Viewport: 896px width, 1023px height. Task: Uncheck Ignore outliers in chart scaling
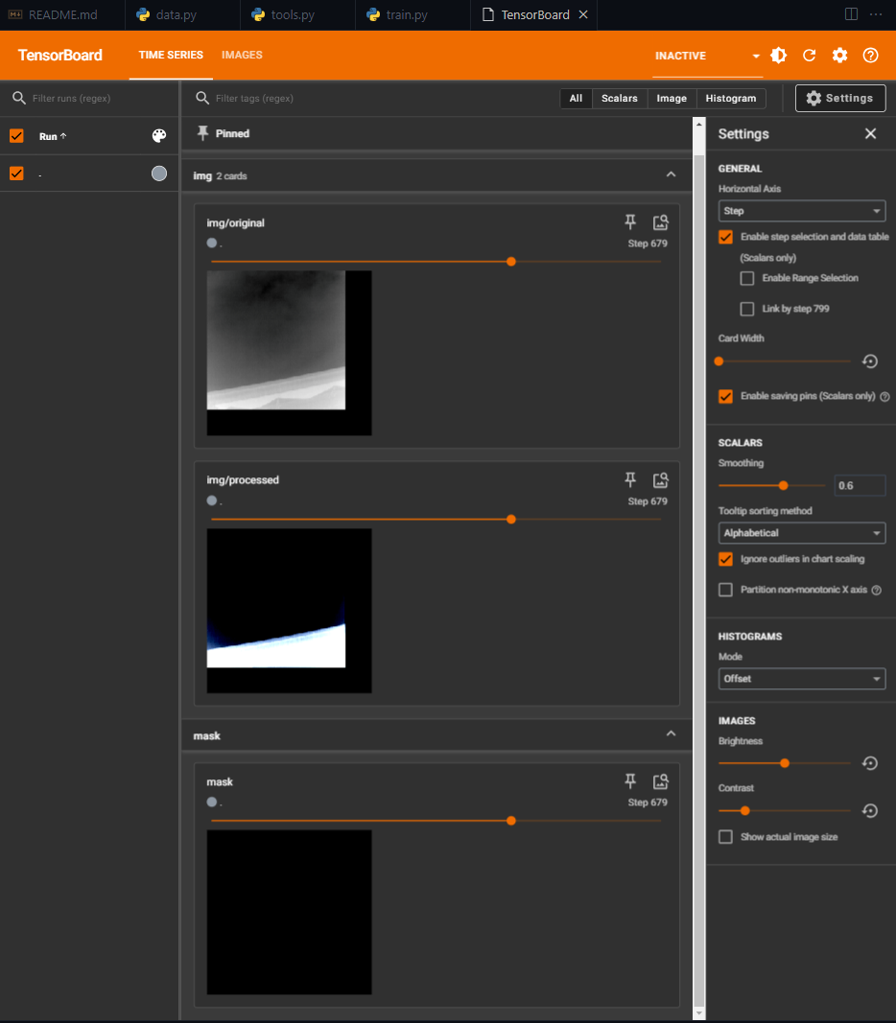coord(726,559)
